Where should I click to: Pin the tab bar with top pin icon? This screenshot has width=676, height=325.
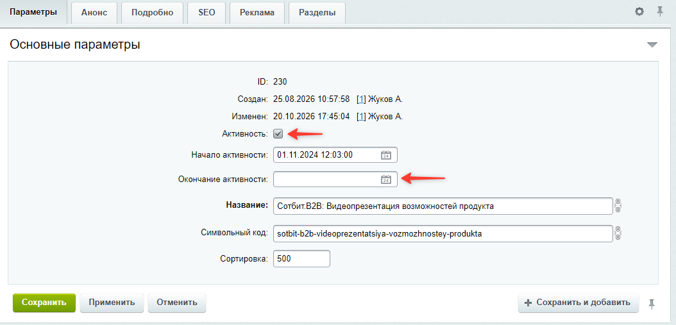click(x=659, y=12)
